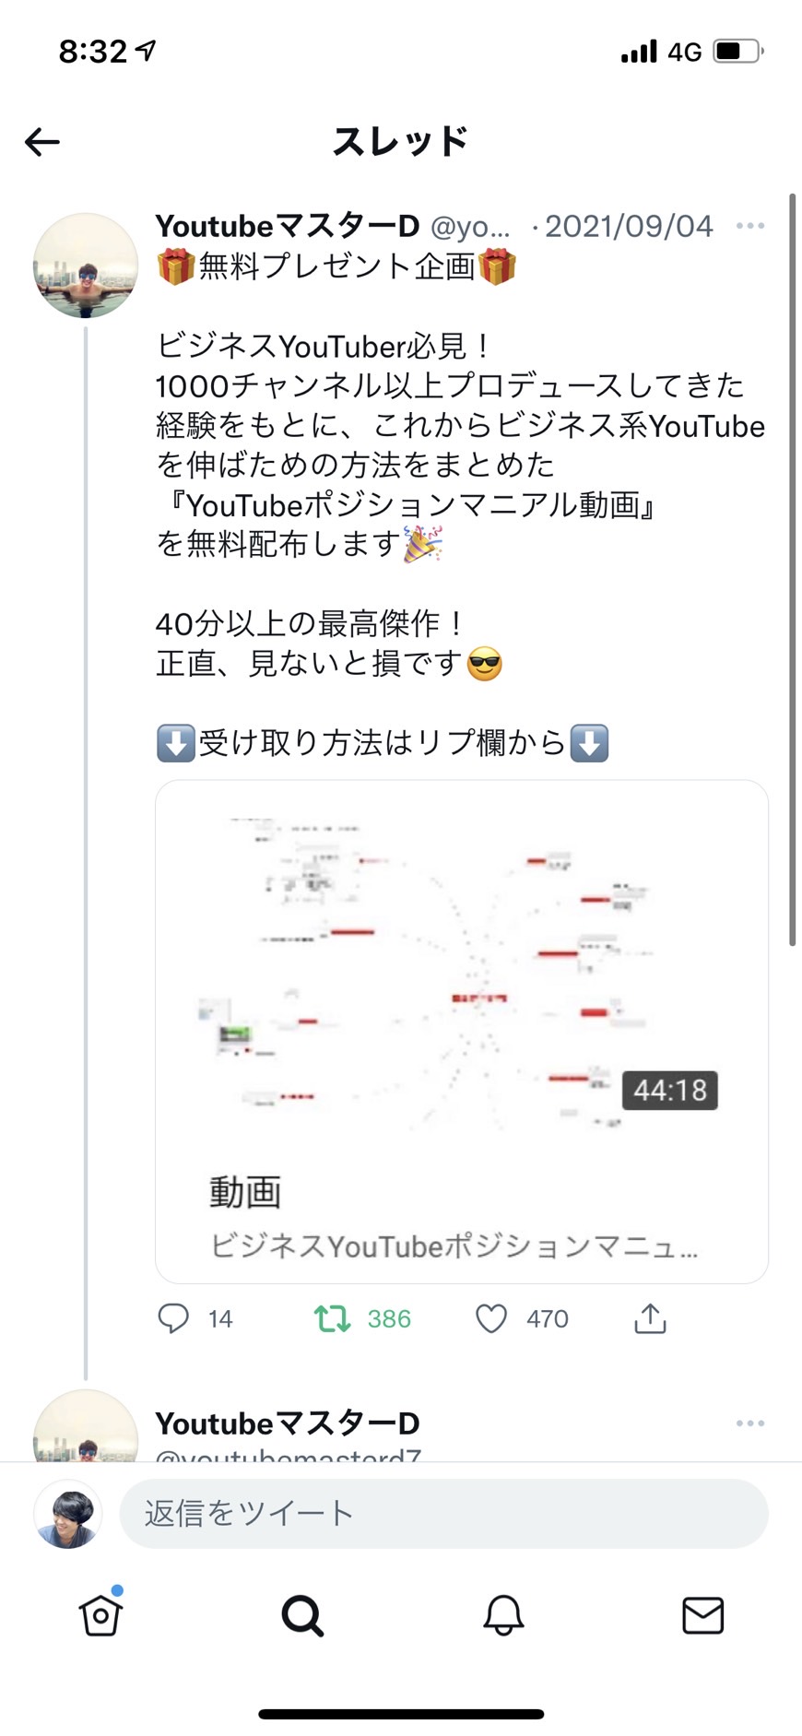Open the Messages envelope icon
802x1736 pixels.
tap(702, 1615)
